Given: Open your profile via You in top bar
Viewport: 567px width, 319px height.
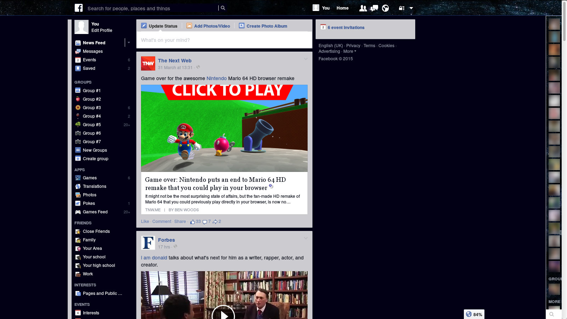Looking at the screenshot, I should (x=321, y=8).
